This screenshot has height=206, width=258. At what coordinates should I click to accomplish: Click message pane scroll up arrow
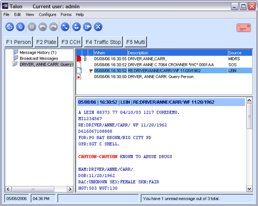pos(250,100)
